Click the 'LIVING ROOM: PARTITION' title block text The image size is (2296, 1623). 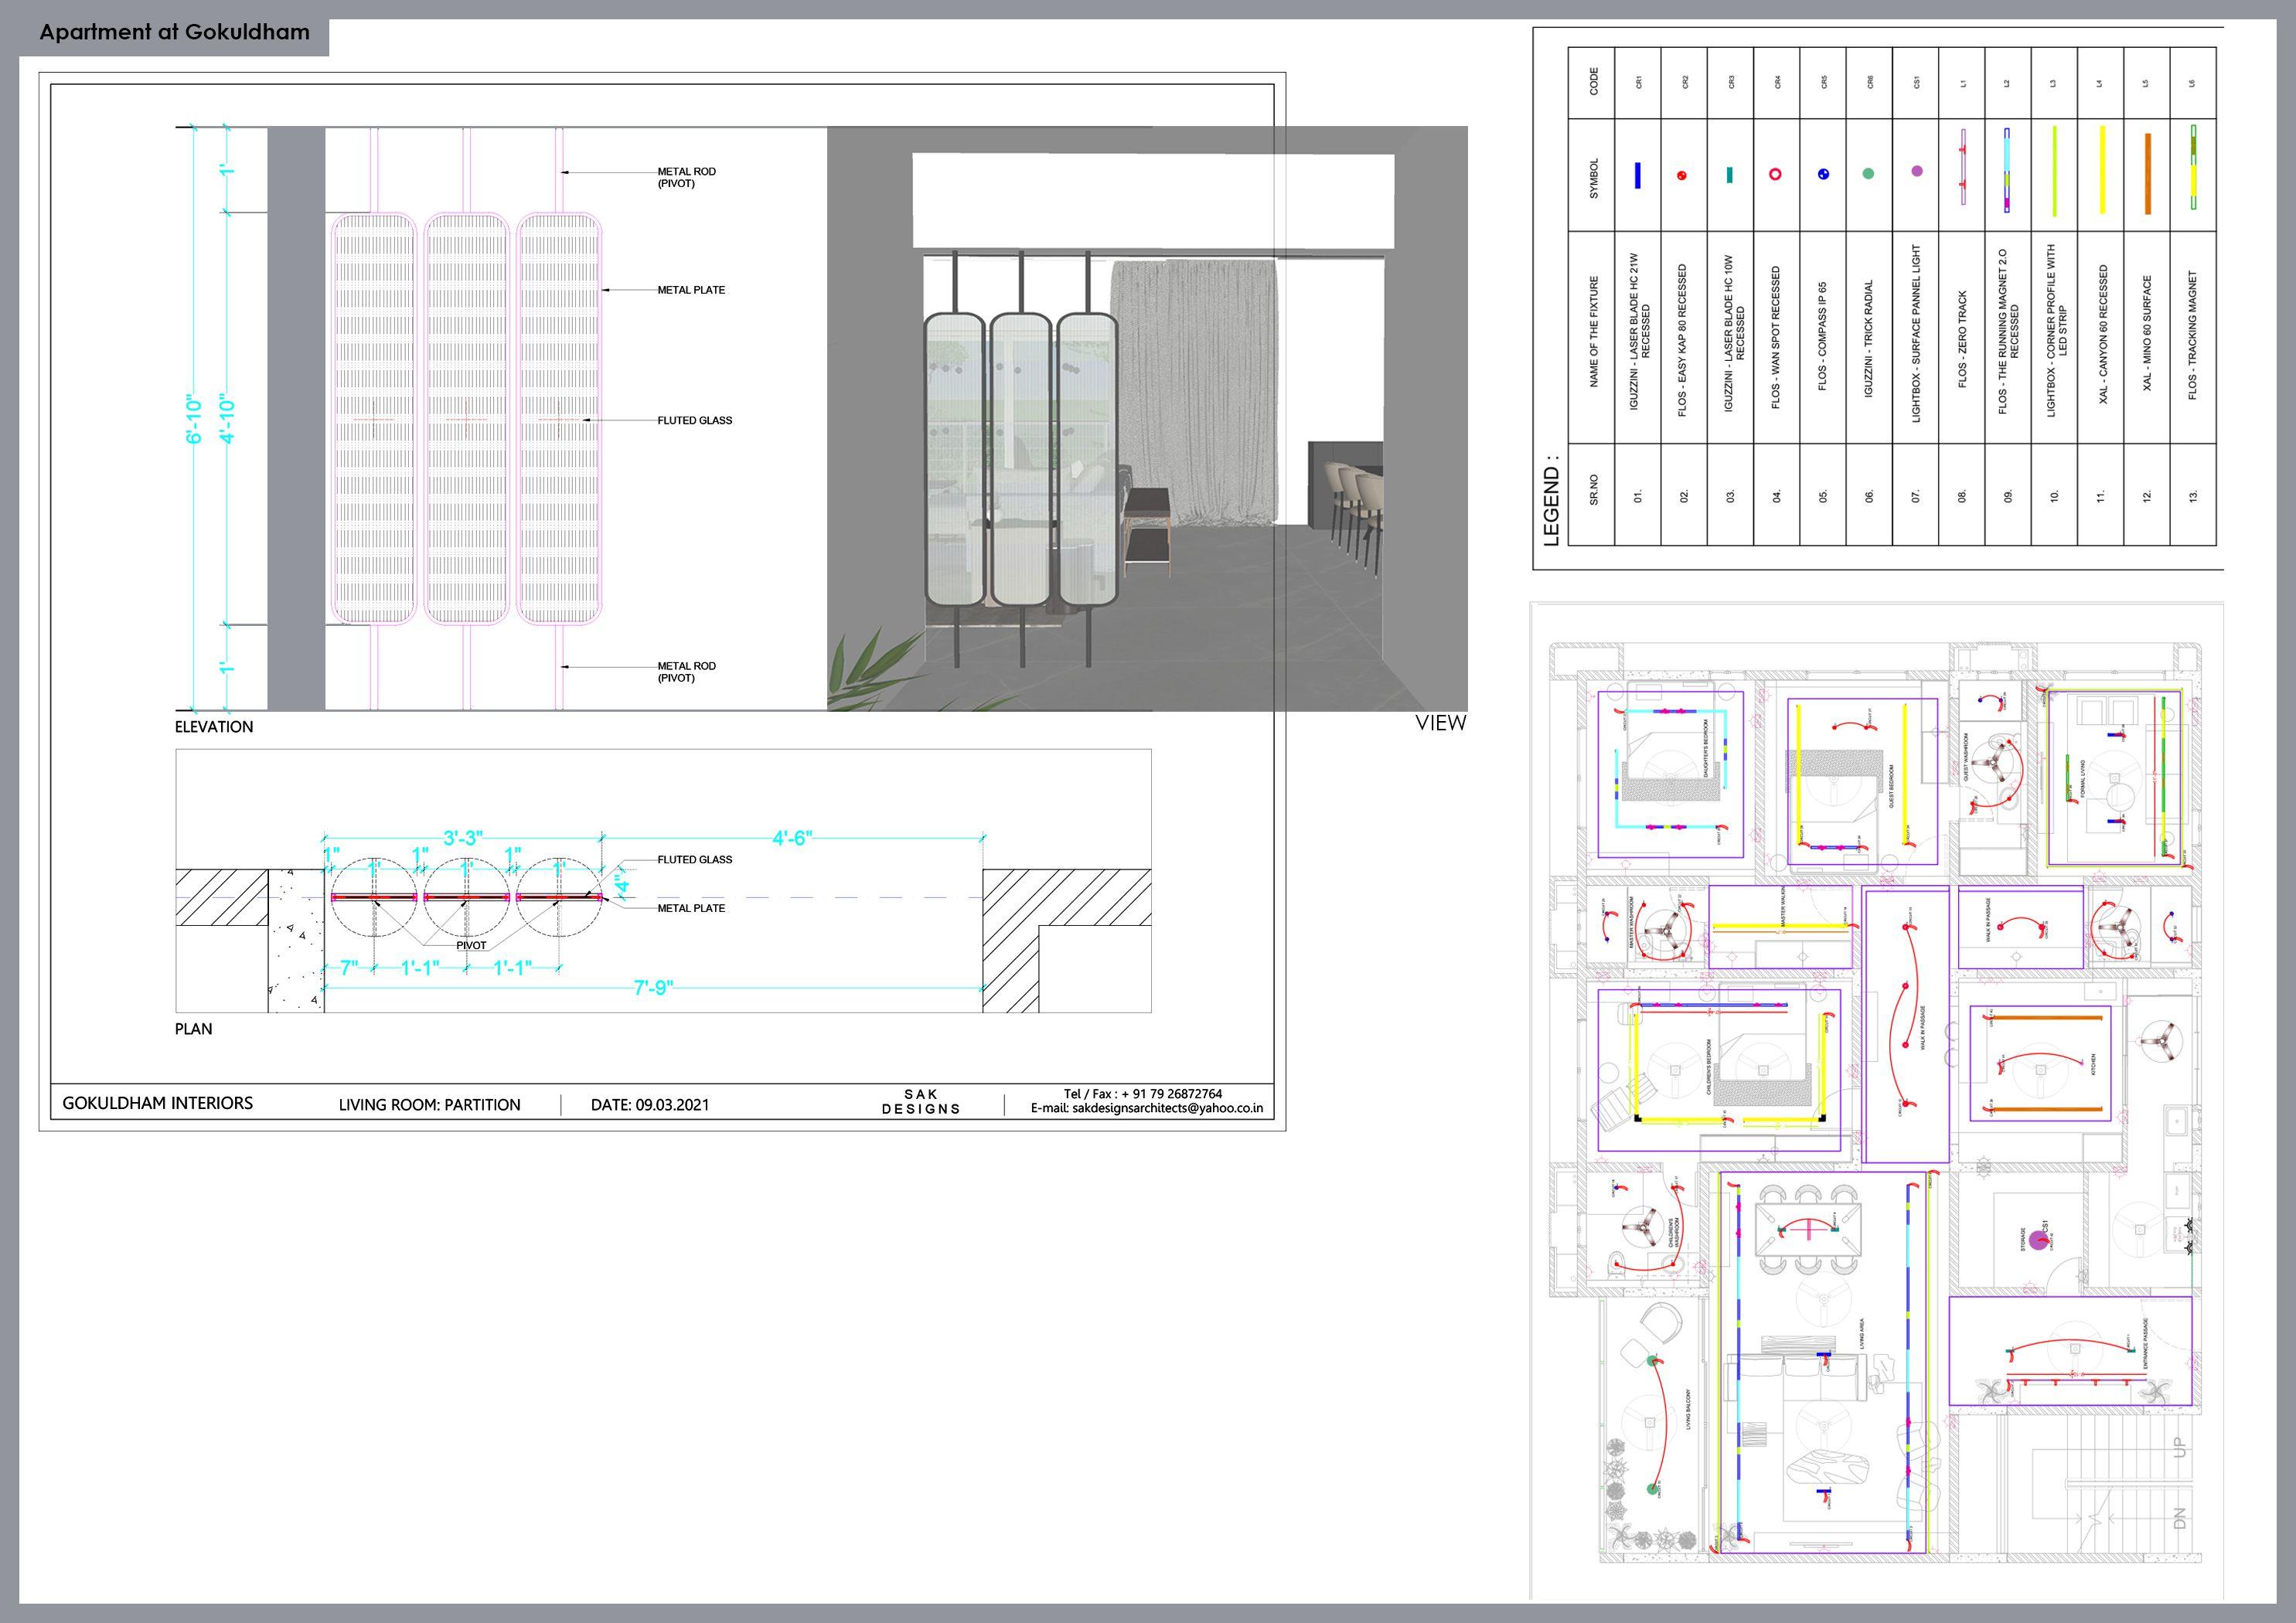pos(429,1105)
